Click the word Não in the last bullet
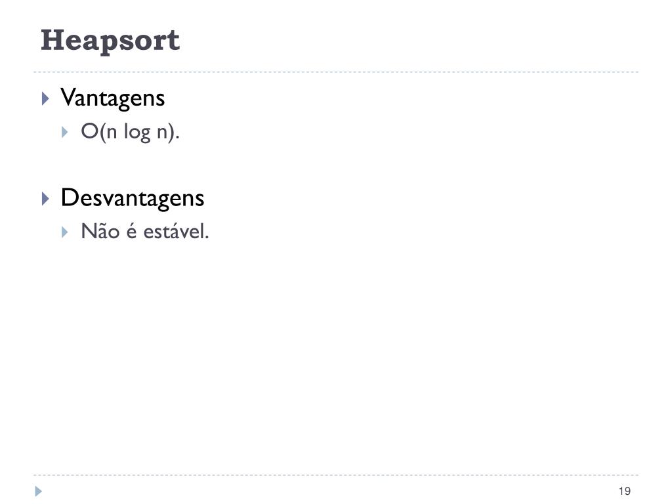The width and height of the screenshot is (672, 504). (100, 231)
